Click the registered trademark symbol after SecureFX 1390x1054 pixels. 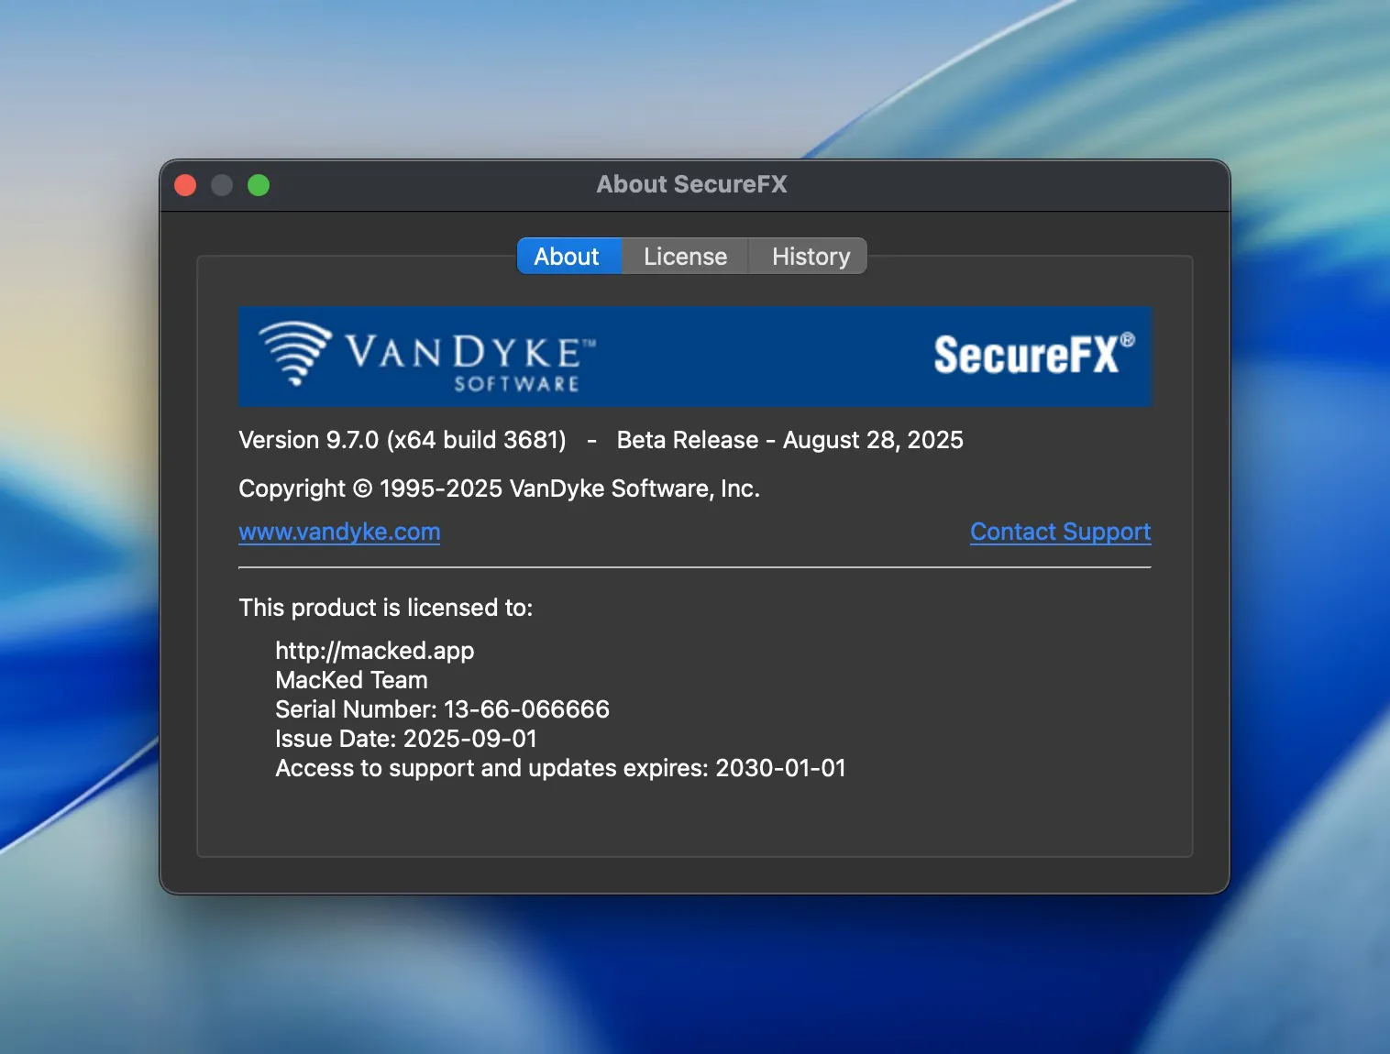[1130, 338]
